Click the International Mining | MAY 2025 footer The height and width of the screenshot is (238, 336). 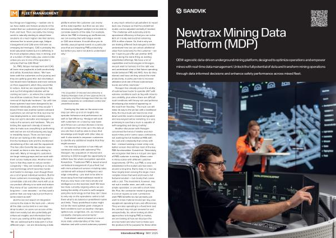(x=139, y=233)
